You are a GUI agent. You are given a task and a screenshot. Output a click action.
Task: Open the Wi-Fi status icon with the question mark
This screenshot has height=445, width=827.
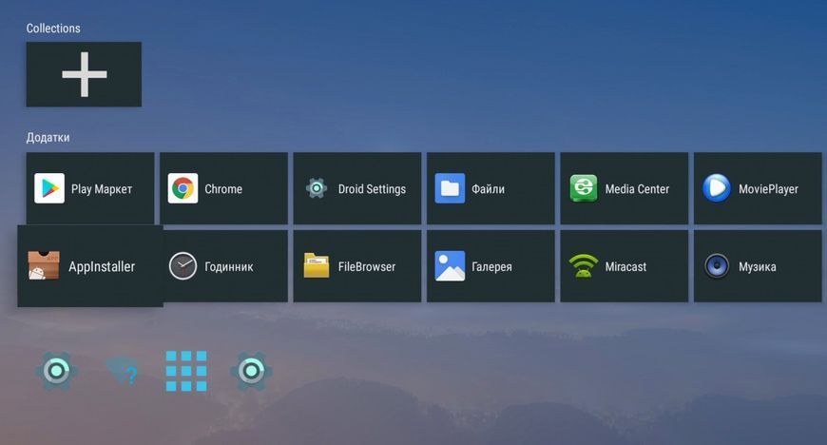point(122,371)
